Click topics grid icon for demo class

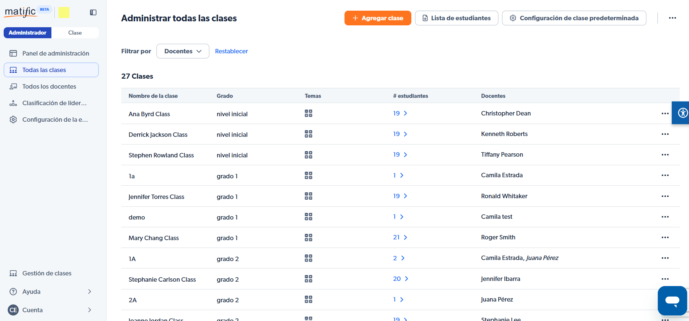click(x=308, y=217)
